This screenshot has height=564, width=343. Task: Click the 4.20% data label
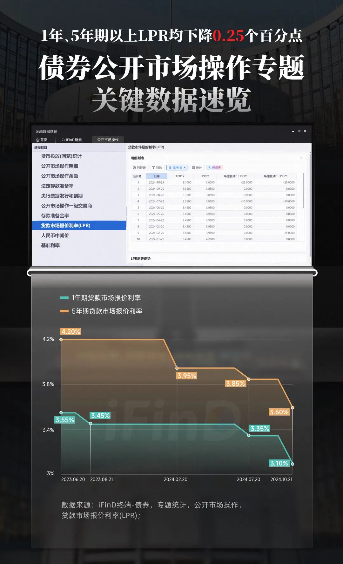71,332
